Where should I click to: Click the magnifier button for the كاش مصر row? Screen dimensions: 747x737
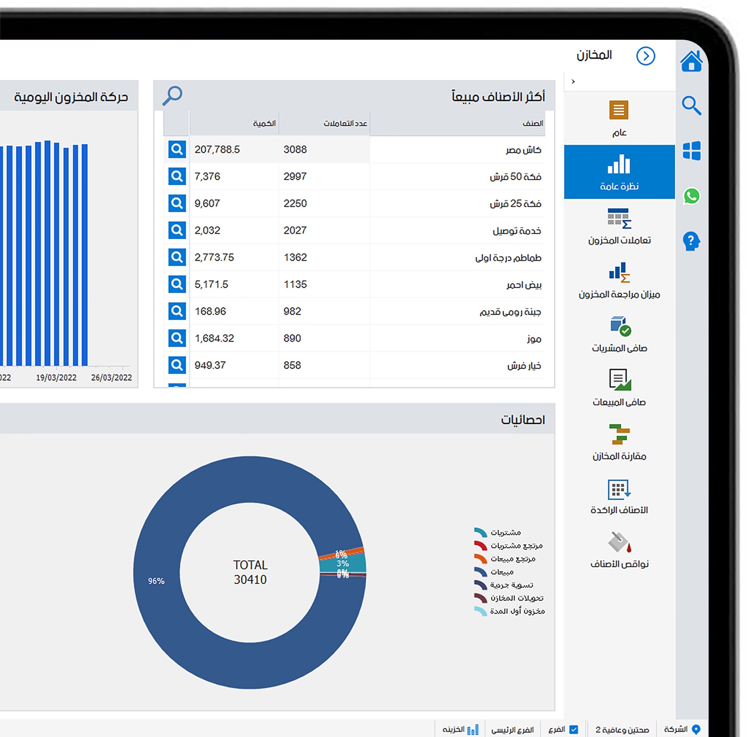tap(177, 149)
